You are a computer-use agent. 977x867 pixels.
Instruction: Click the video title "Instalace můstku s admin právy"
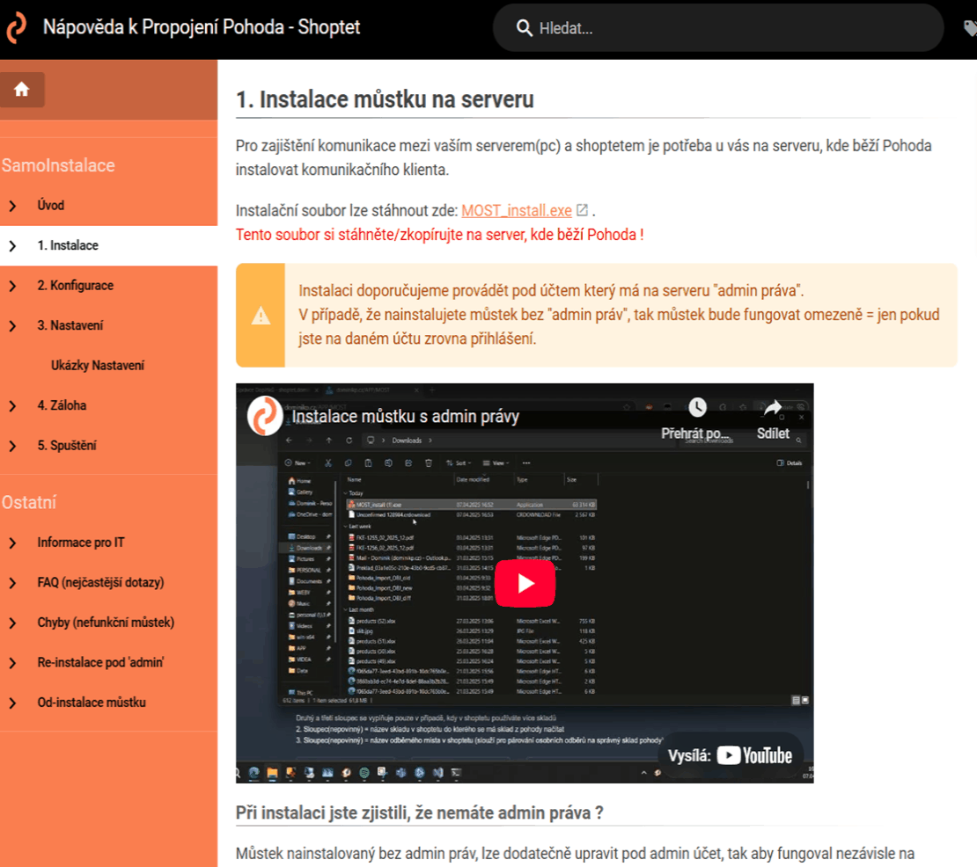(405, 416)
